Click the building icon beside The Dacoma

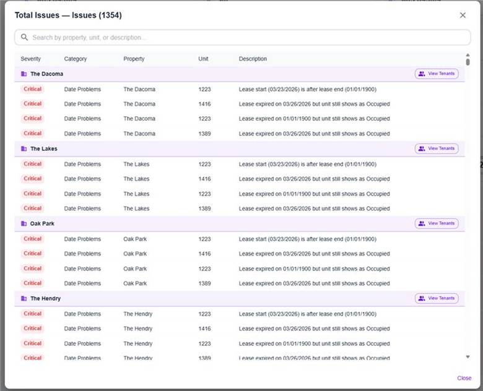pyautogui.click(x=24, y=74)
